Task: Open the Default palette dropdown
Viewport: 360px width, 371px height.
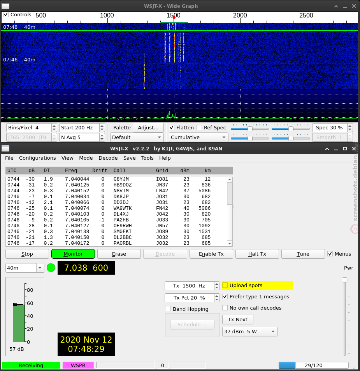Action: 137,138
